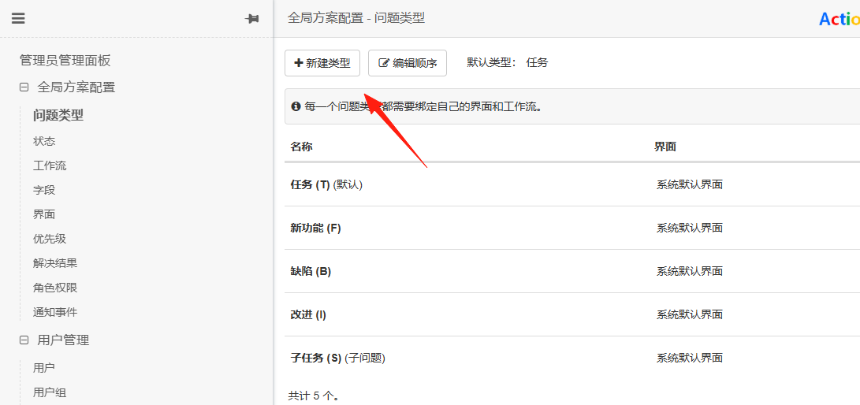Click the 新功能 (F) row name
This screenshot has width=860, height=405.
pos(315,228)
